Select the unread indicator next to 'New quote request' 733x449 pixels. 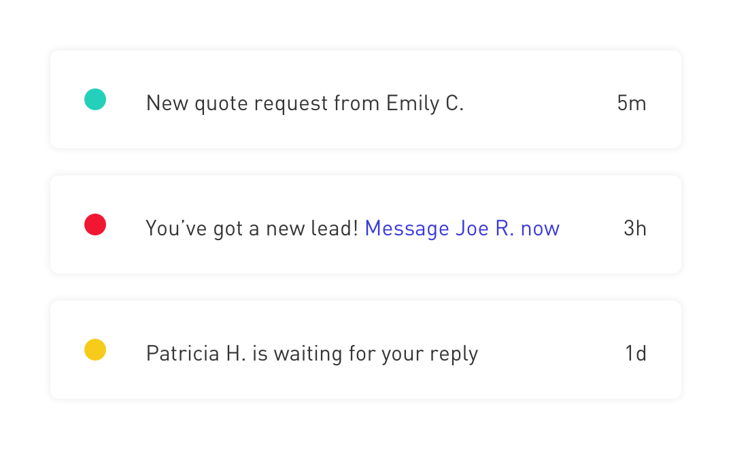(95, 99)
